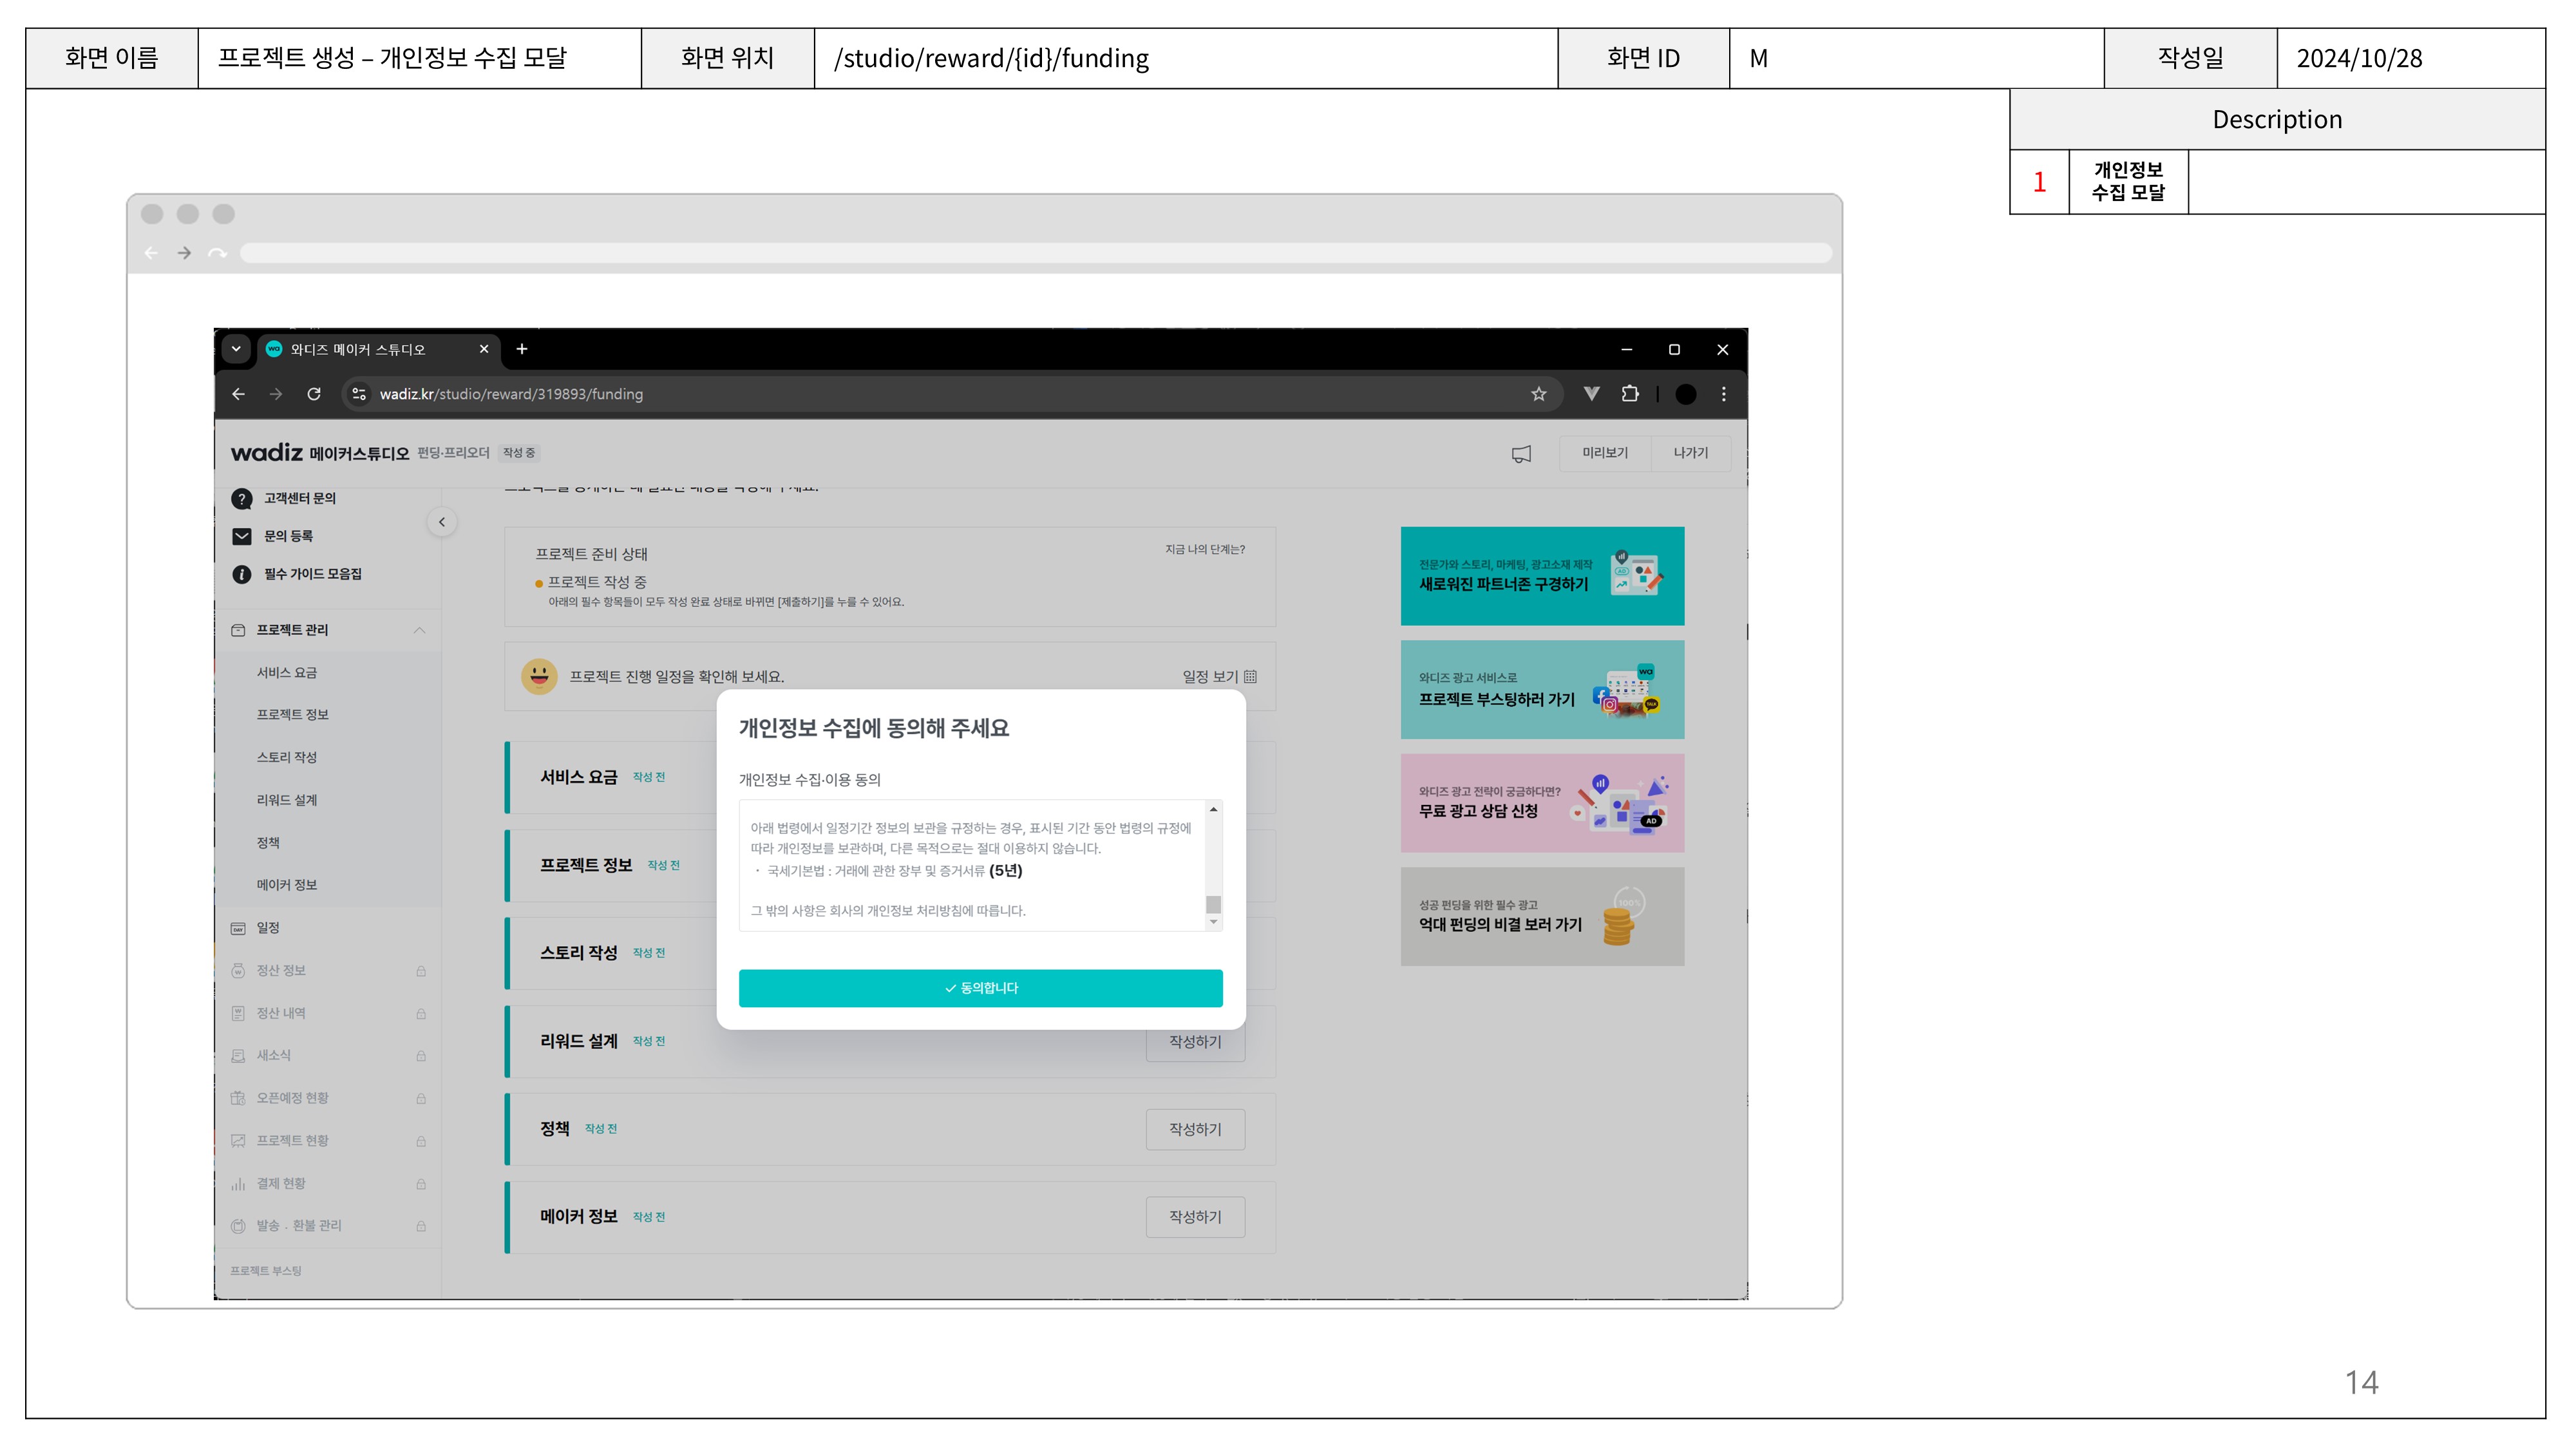Collapse the sidebar with the chevron button
The image size is (2576, 1449).
442,522
